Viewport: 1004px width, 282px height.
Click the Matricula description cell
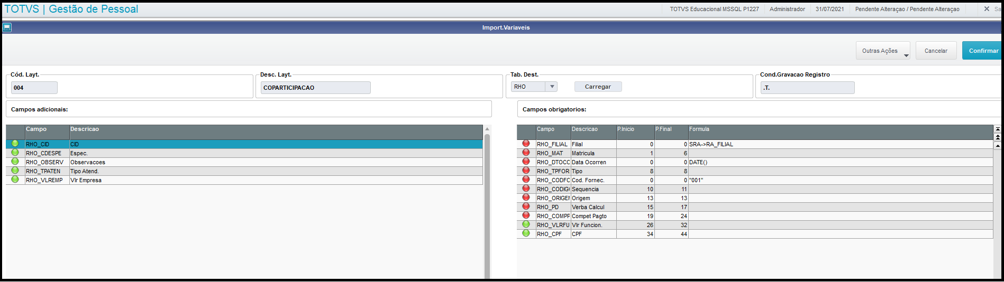pyautogui.click(x=594, y=153)
